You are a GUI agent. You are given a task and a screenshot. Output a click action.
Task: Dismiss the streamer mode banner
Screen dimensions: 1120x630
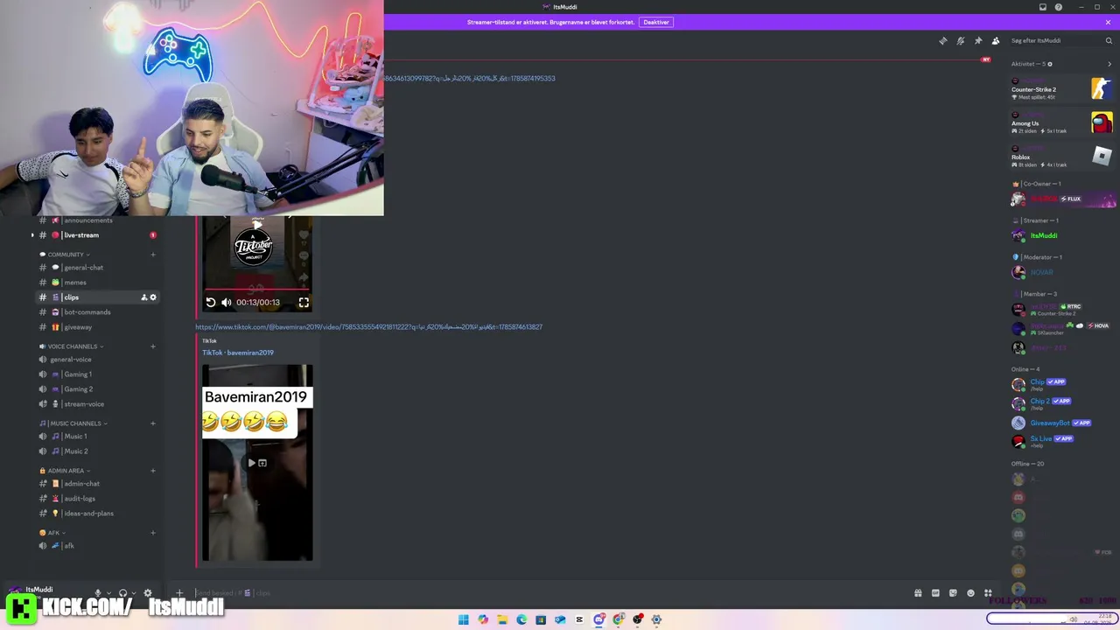(x=1108, y=22)
